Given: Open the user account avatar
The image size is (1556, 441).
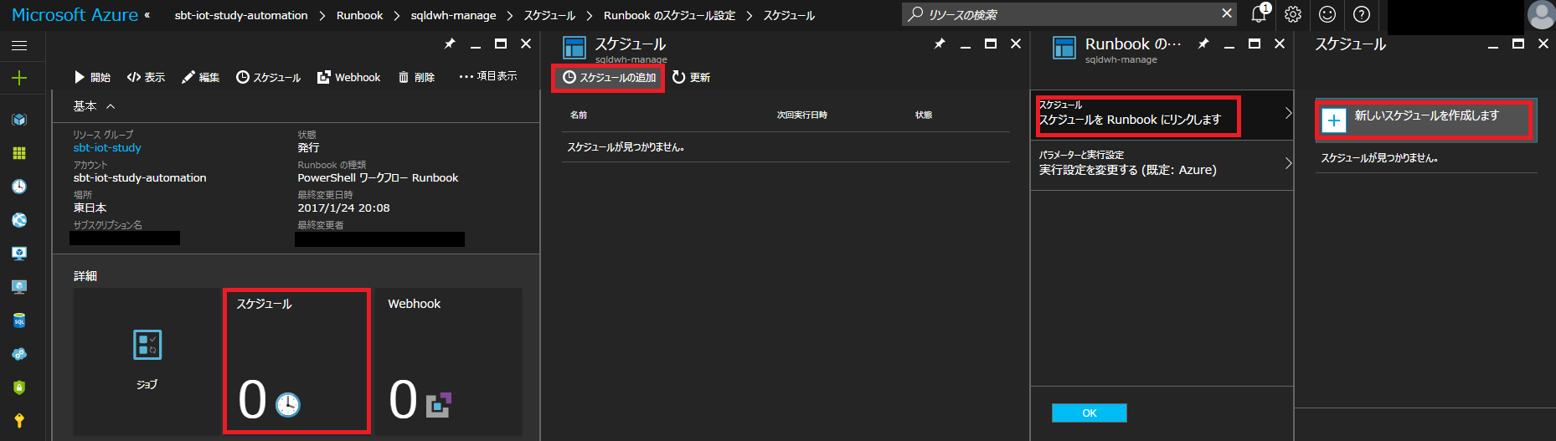Looking at the screenshot, I should (x=1541, y=15).
